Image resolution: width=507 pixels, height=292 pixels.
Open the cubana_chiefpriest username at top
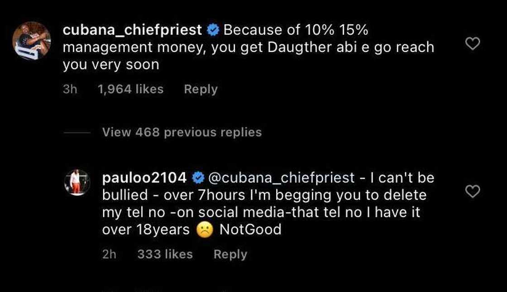tap(132, 30)
